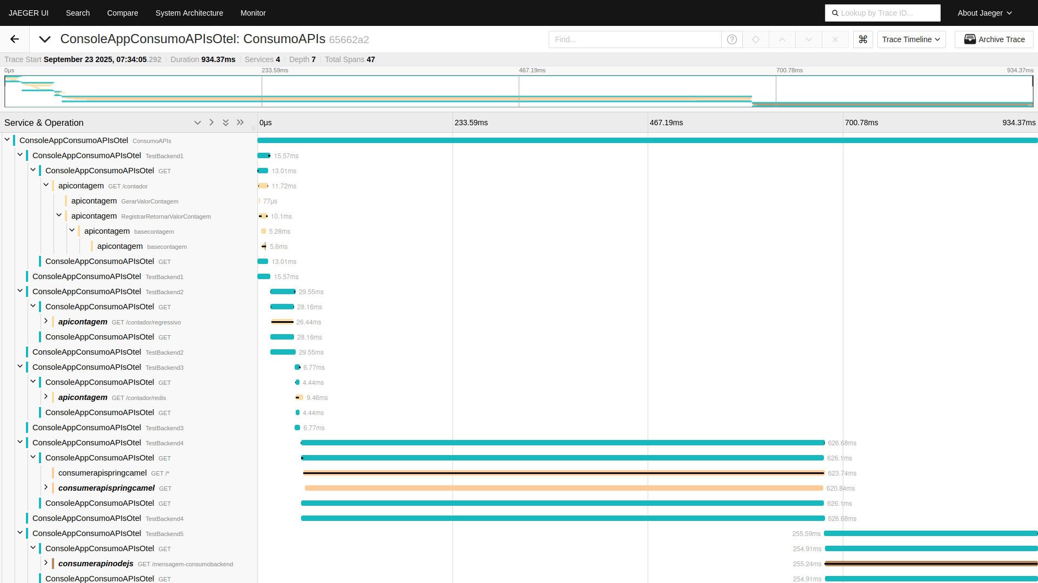
Task: Open the Compare tab
Action: pos(122,13)
